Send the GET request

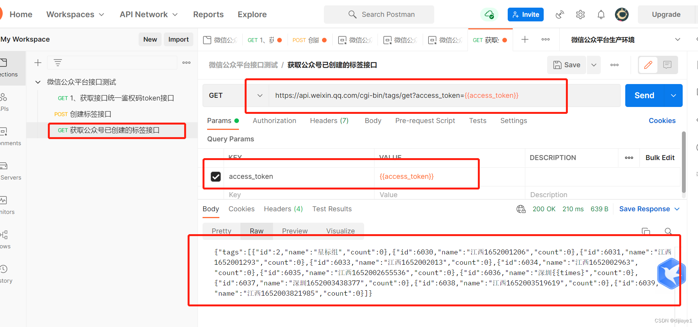644,96
